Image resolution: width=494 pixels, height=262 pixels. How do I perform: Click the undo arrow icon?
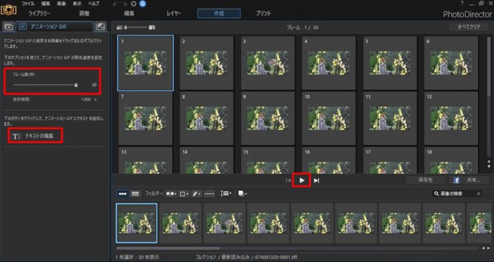click(x=116, y=4)
